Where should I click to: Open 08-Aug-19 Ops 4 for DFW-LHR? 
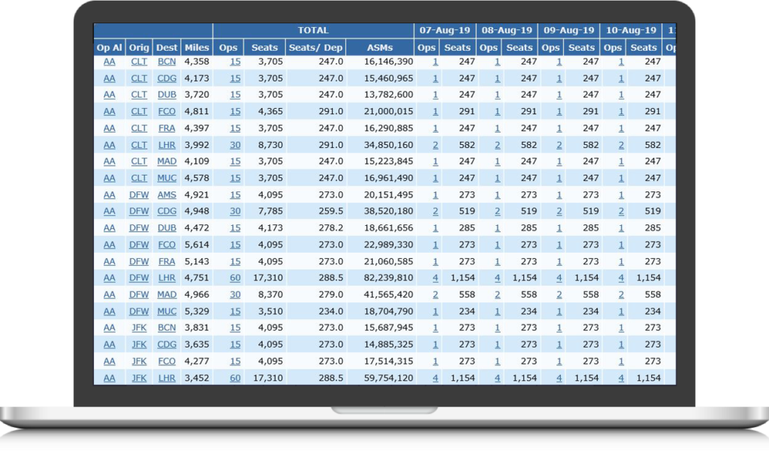(497, 278)
